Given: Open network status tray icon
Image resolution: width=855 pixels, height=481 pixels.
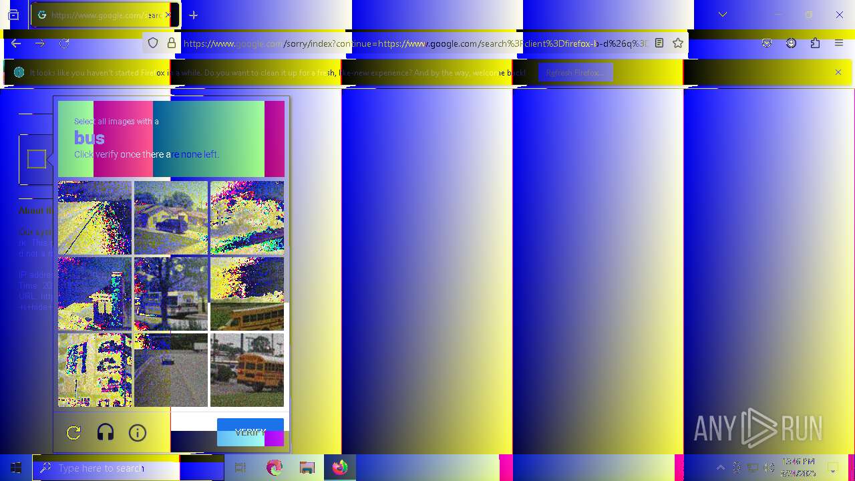Looking at the screenshot, I should [753, 468].
